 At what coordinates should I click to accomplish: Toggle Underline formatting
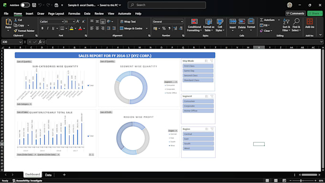click(53, 28)
